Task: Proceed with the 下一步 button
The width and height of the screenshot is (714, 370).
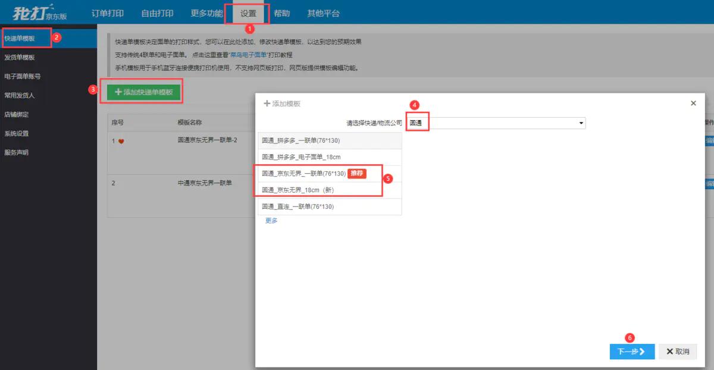Action: click(x=631, y=352)
